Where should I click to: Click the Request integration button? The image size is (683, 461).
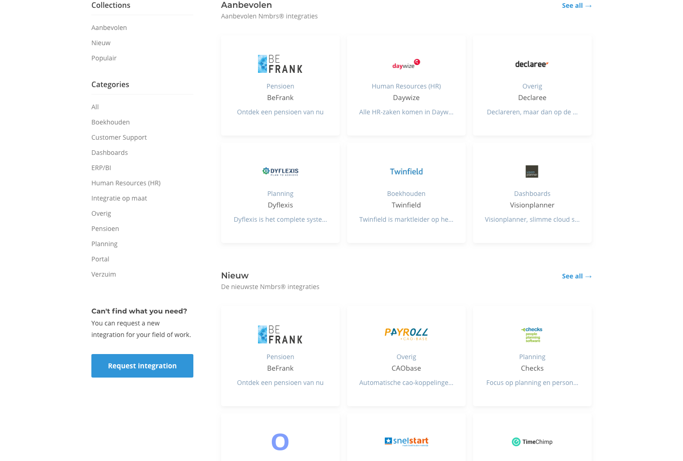click(142, 366)
